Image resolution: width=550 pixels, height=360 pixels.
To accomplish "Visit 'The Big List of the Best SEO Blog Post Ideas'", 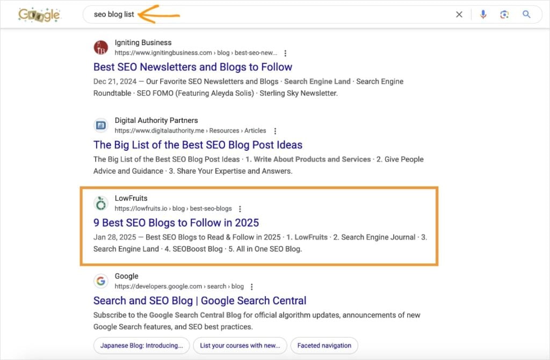I will point(198,145).
